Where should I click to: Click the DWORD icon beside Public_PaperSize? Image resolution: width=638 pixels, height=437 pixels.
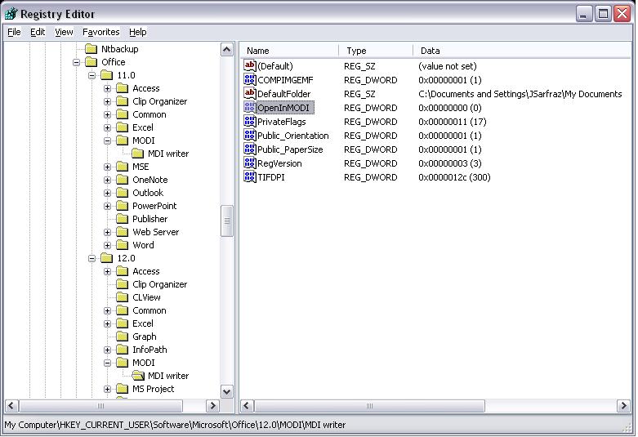249,149
